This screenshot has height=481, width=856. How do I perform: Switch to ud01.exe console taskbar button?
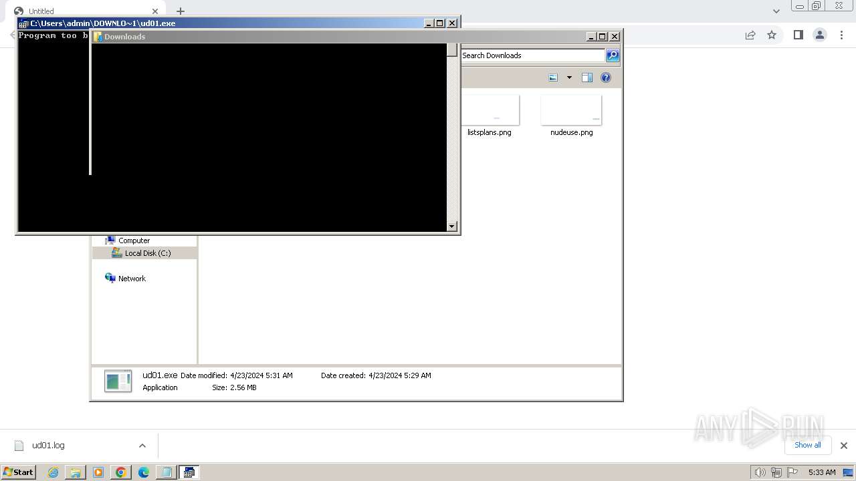tap(189, 472)
